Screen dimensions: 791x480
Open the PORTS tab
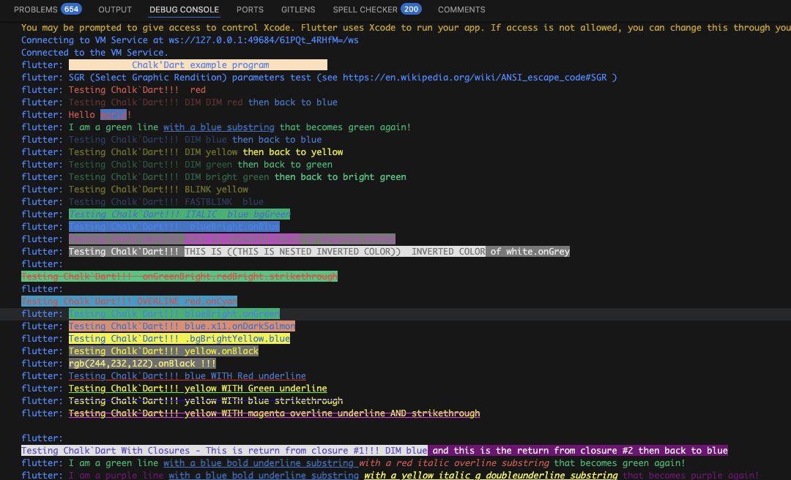coord(250,10)
